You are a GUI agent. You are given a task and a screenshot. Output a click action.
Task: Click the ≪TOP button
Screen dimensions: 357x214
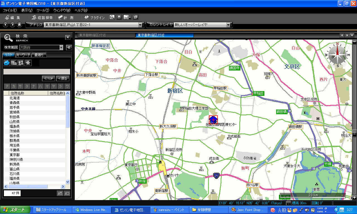(x=49, y=79)
